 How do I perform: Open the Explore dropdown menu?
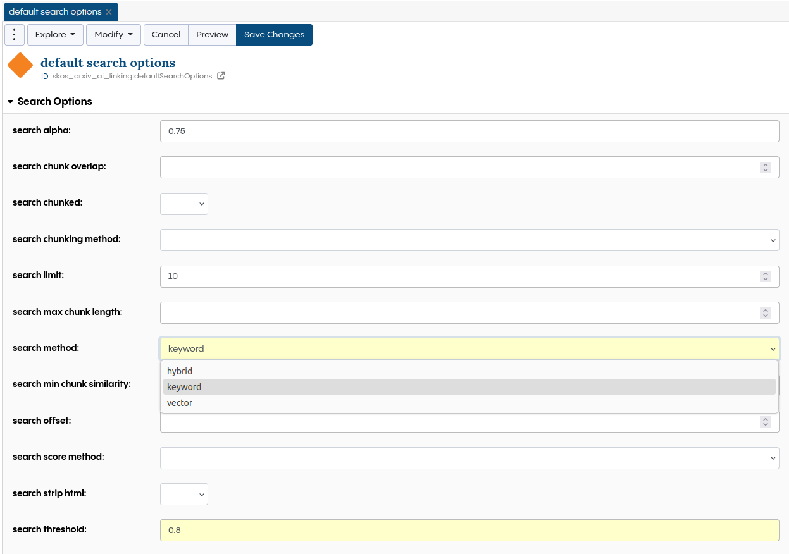click(x=55, y=35)
